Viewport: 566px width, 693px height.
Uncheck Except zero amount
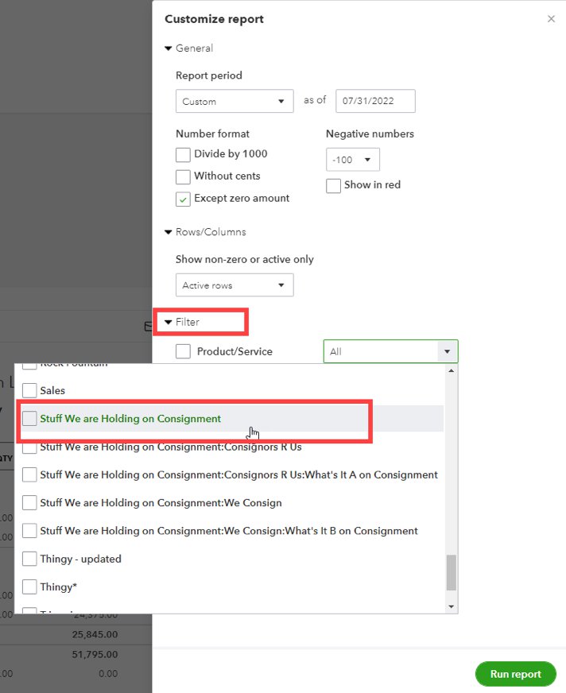pyautogui.click(x=184, y=199)
